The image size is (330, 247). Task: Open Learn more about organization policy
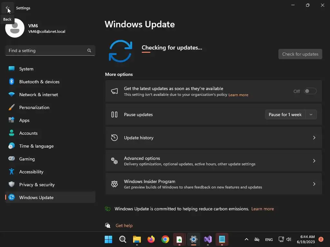(x=238, y=95)
